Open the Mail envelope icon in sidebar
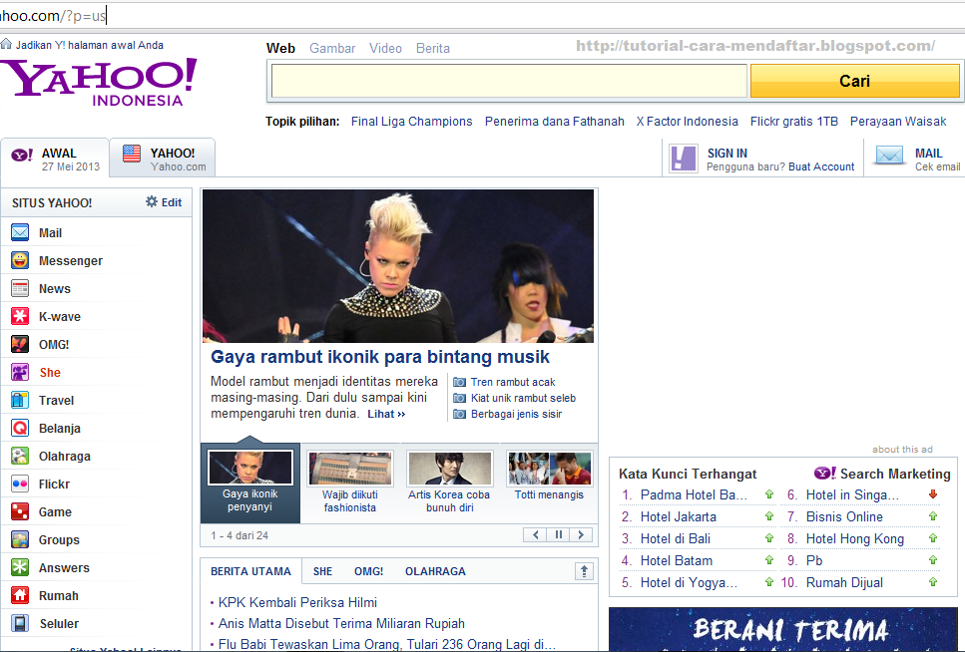This screenshot has height=652, width=965. click(x=20, y=232)
